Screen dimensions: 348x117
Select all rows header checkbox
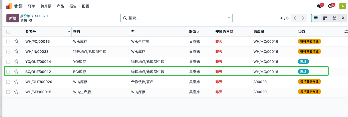coord(8,32)
